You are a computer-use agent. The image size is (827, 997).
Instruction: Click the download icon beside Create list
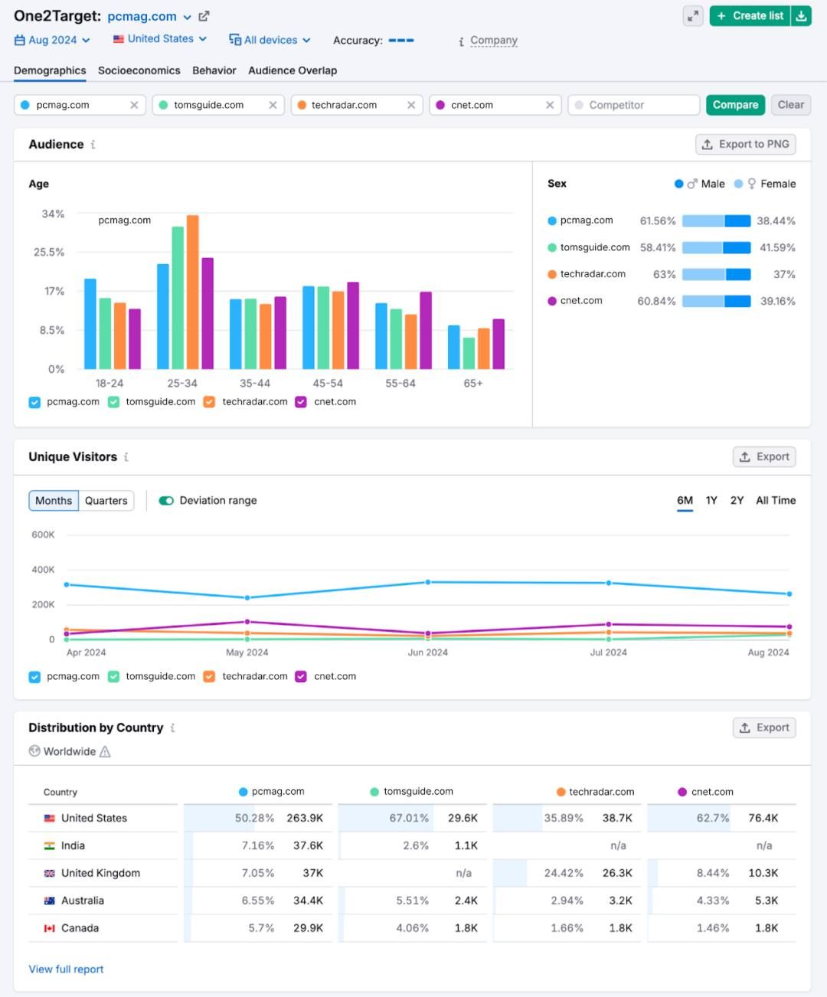point(801,16)
